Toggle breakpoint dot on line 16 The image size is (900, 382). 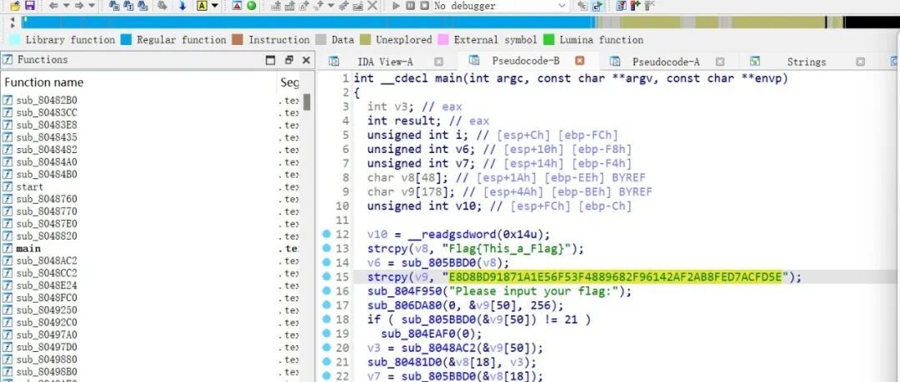tap(327, 291)
